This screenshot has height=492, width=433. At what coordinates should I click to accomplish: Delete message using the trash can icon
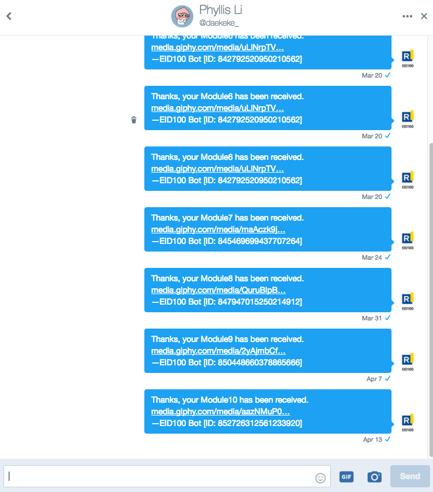[x=134, y=120]
